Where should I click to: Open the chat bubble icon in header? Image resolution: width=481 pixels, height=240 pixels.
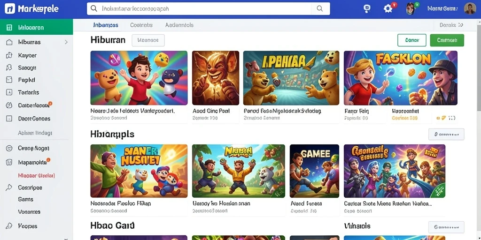coord(367,8)
